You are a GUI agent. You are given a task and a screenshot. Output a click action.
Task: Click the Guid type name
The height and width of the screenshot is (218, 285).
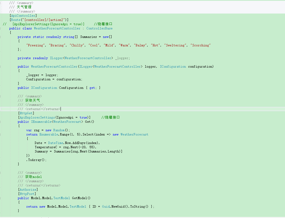[106, 207]
